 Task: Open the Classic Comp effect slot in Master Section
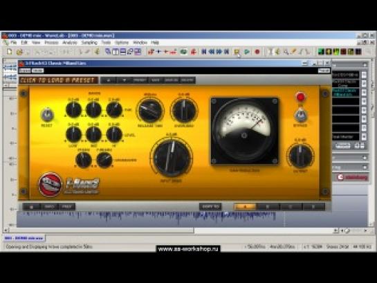click(x=346, y=84)
